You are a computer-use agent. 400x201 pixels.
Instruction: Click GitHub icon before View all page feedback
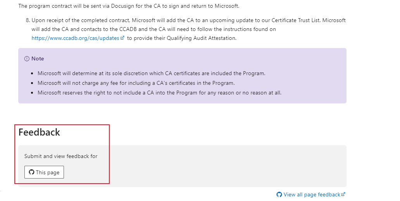click(279, 194)
